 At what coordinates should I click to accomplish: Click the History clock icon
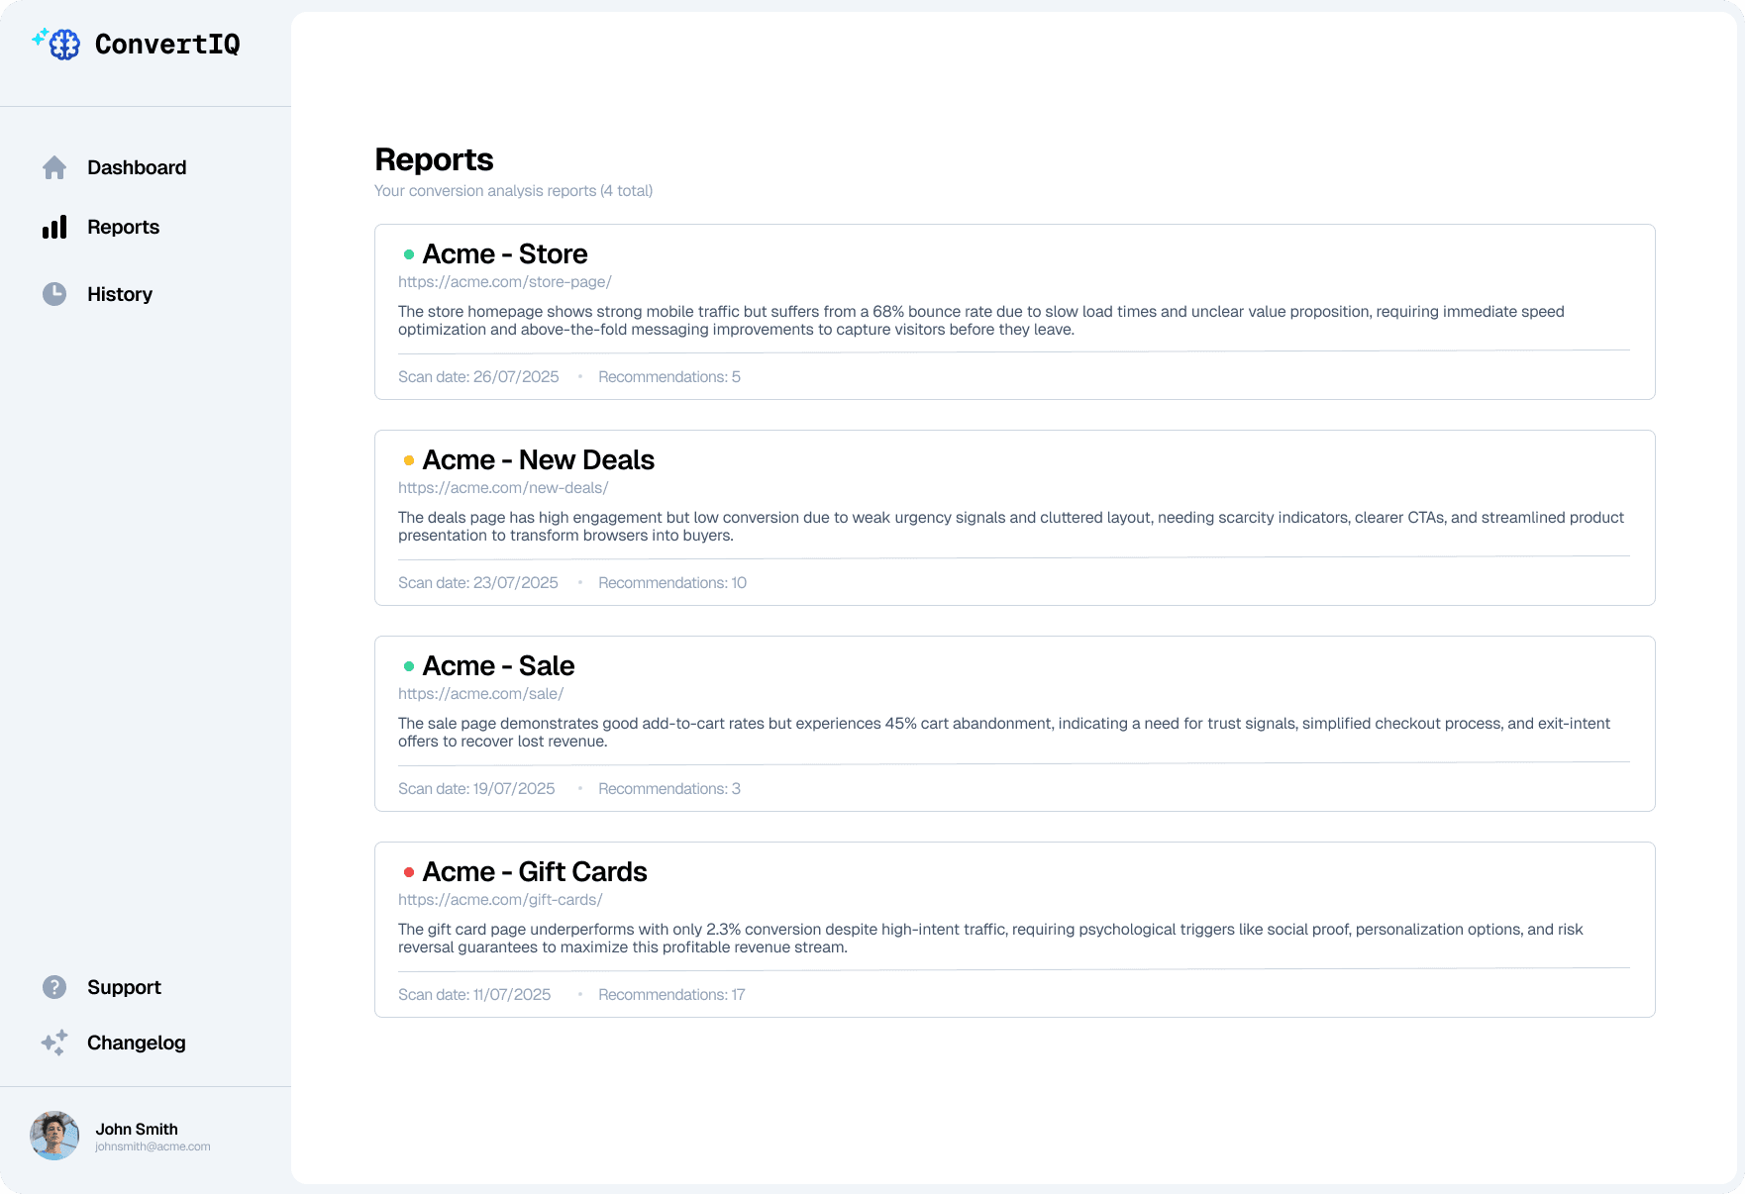54,294
